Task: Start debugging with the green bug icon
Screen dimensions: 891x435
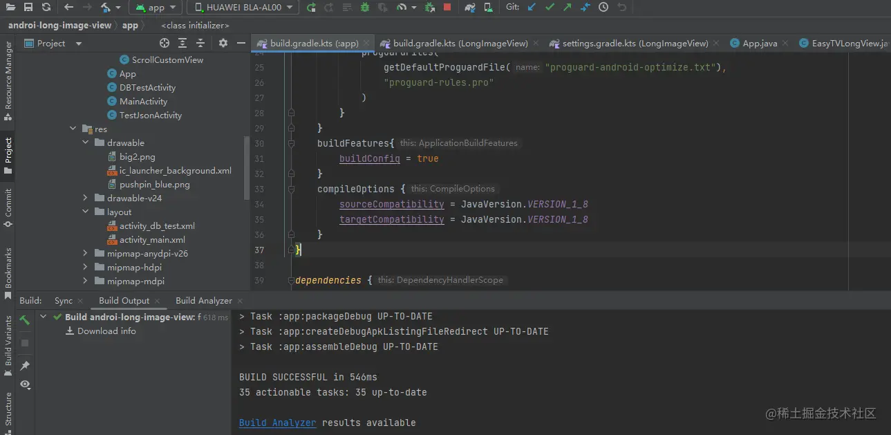Action: [364, 7]
